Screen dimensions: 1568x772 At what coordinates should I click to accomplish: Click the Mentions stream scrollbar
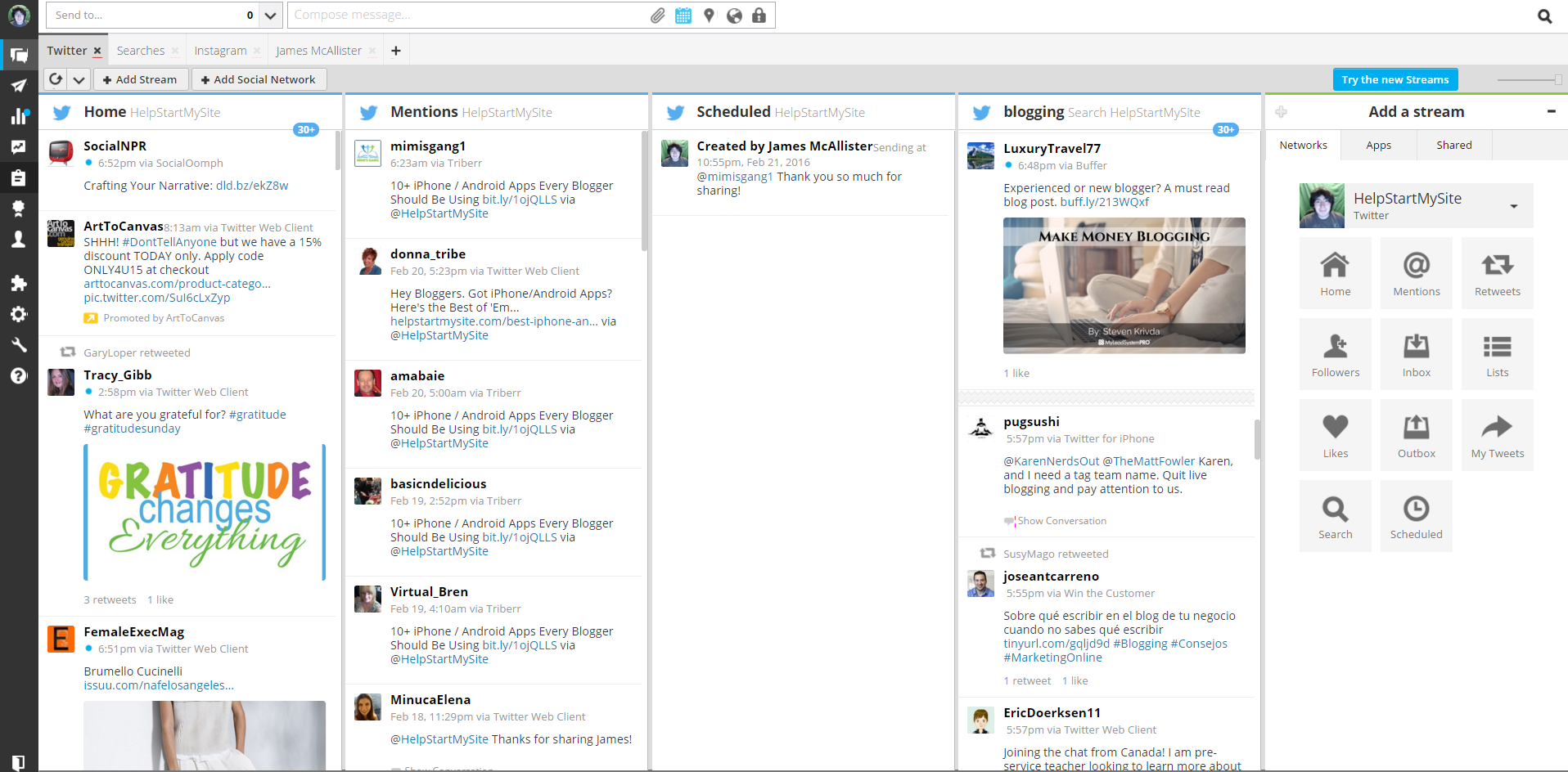point(645,192)
